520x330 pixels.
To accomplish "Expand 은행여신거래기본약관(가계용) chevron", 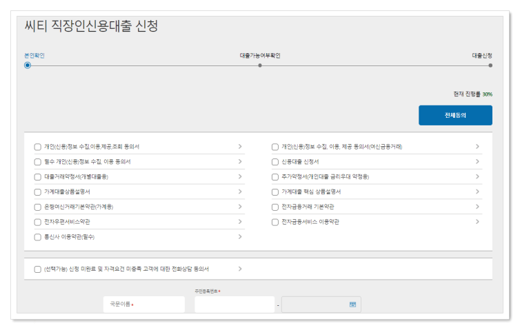I will click(240, 207).
